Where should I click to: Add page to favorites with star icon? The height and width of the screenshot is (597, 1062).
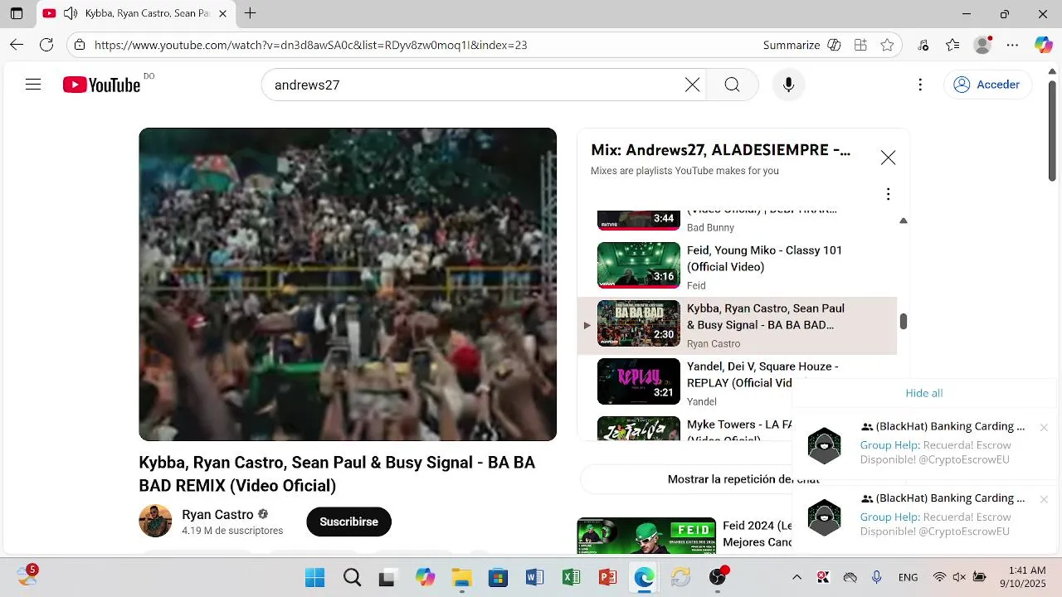(887, 45)
